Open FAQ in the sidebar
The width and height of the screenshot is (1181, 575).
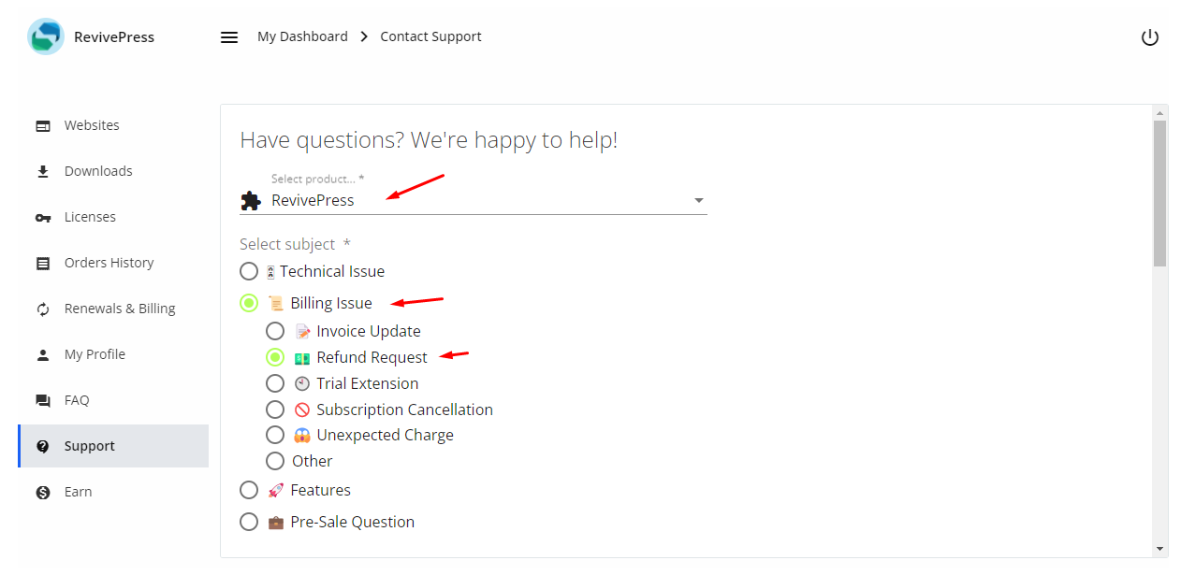tap(113, 400)
